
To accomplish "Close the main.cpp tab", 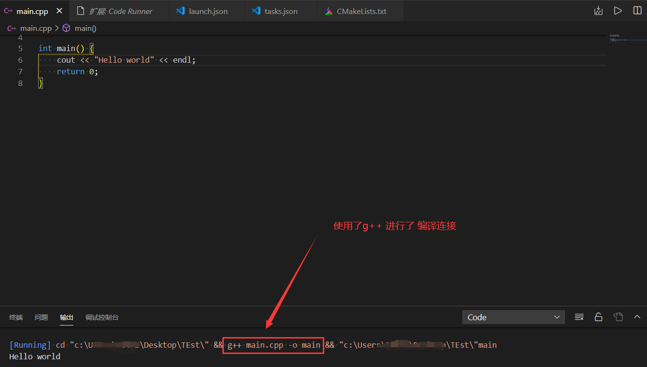I will click(x=59, y=11).
